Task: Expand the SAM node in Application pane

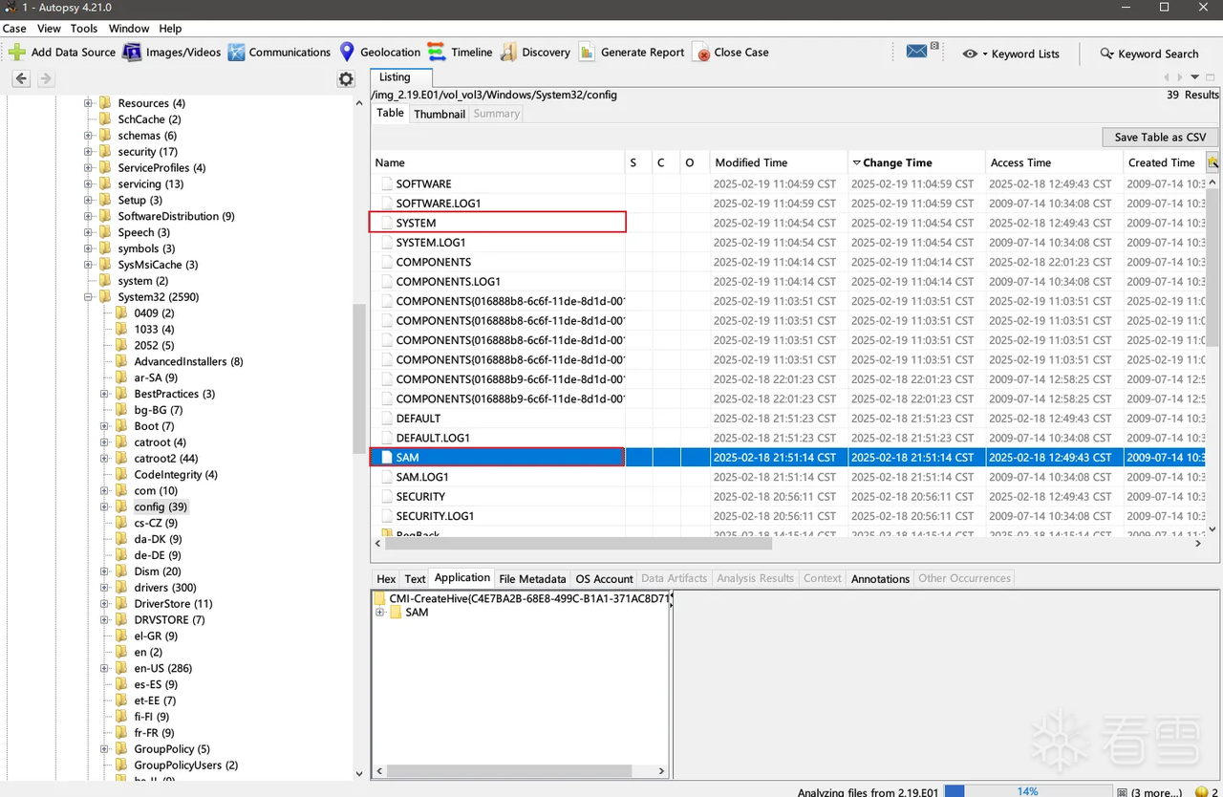Action: 380,612
